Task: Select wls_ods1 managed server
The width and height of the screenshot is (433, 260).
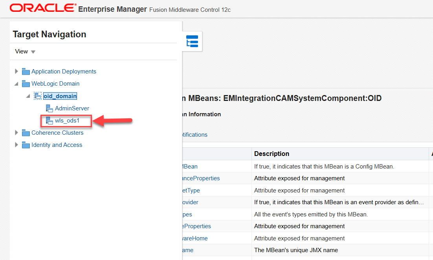Action: click(67, 121)
